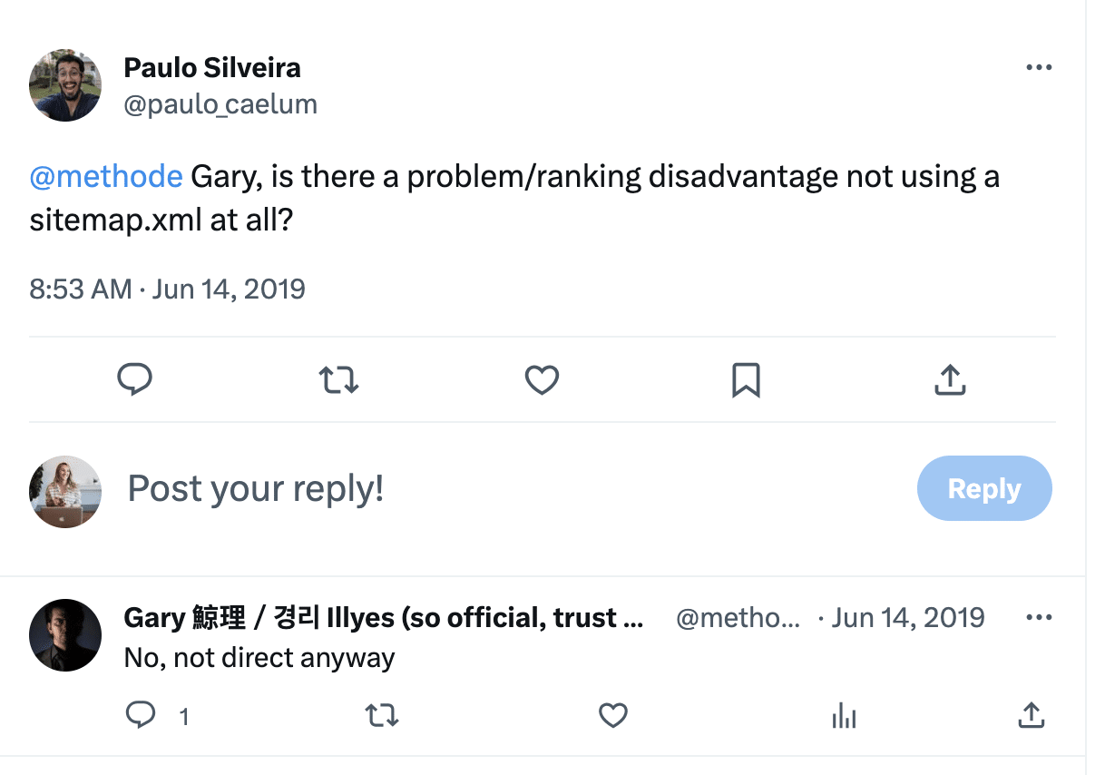Open more options for Paulo's tweet

coord(1038,68)
